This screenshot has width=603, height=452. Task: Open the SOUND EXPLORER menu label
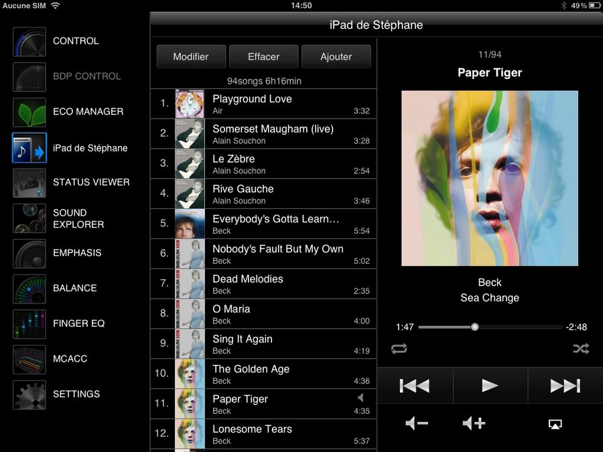[x=78, y=218]
